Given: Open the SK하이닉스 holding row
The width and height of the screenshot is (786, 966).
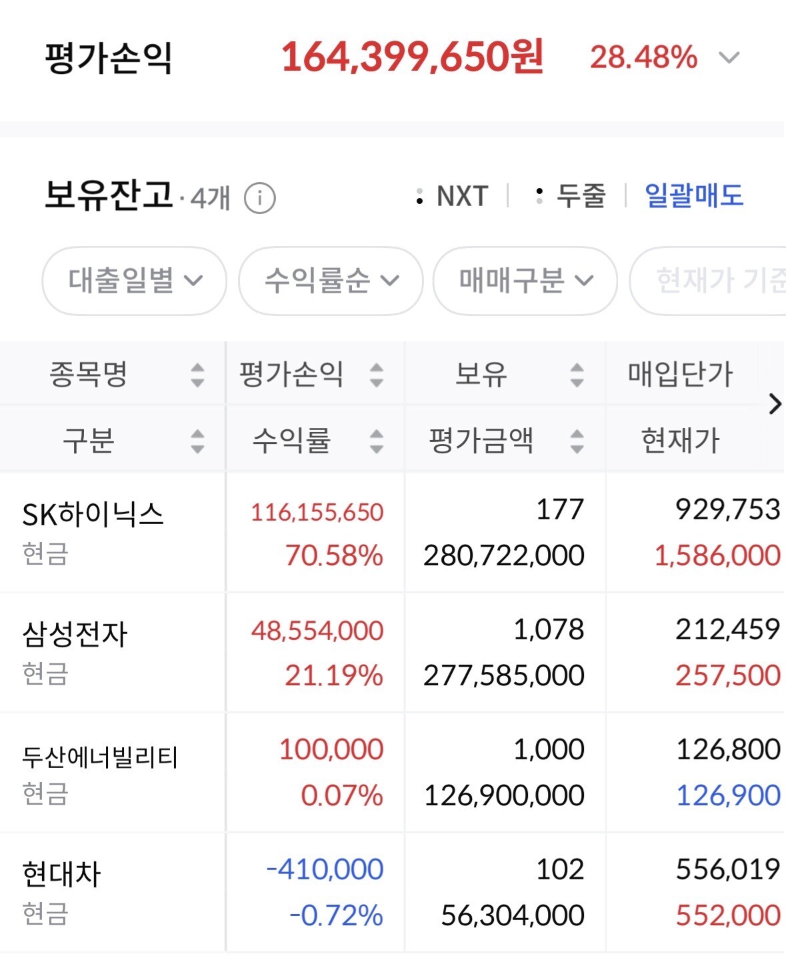Looking at the screenshot, I should [x=393, y=532].
